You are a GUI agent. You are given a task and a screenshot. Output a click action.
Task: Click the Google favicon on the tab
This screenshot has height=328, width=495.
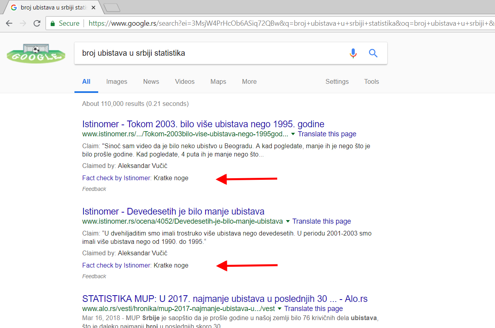pos(14,8)
